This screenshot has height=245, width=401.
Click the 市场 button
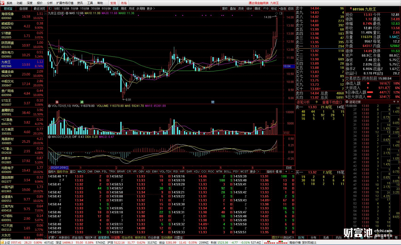pyautogui.click(x=124, y=3)
